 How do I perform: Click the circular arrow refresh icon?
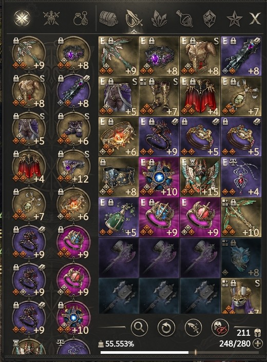pyautogui.click(x=166, y=327)
